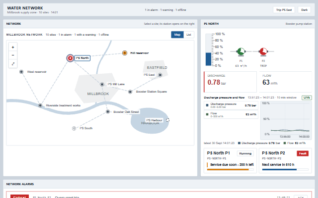Click PS-NORTH-P1 tag text
Screen dimensions: 318x198
click(x=217, y=158)
